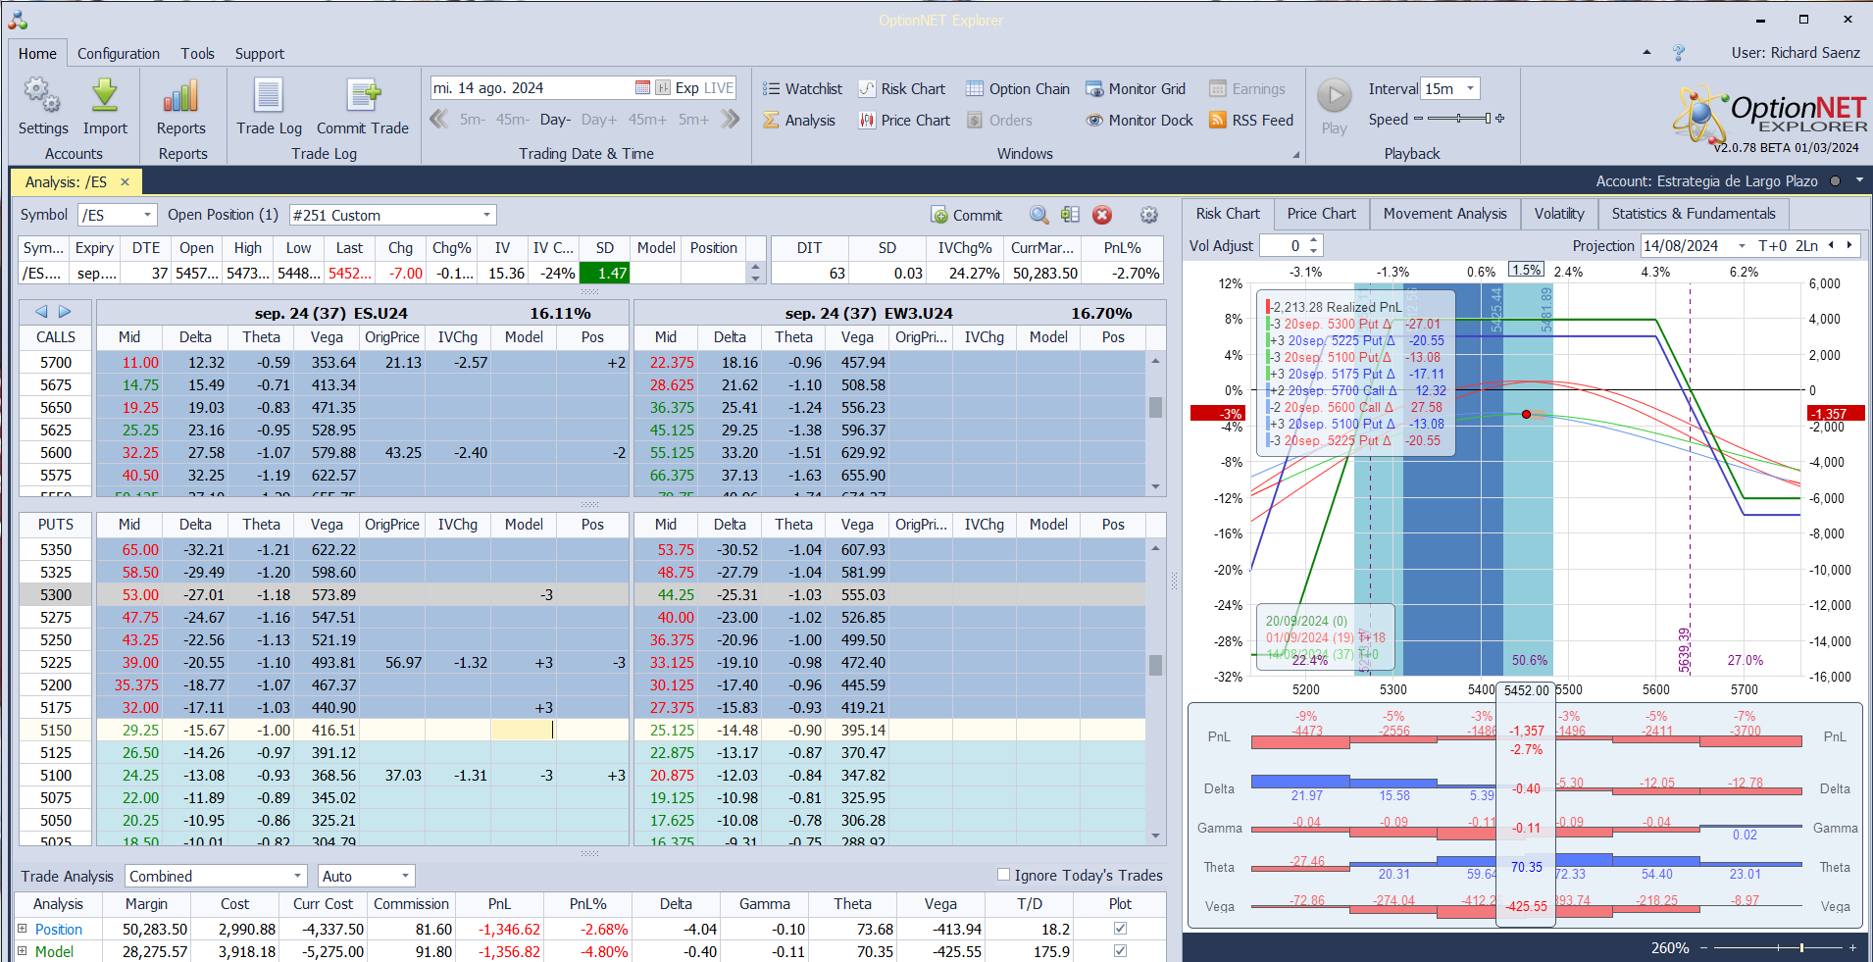Open the Symbol /ES dropdown
1873x962 pixels.
tap(147, 215)
